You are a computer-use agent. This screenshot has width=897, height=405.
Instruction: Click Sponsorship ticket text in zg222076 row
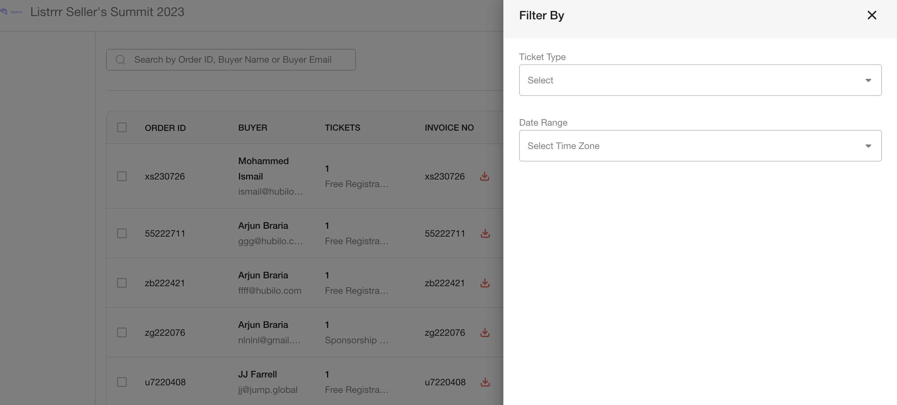(x=356, y=340)
